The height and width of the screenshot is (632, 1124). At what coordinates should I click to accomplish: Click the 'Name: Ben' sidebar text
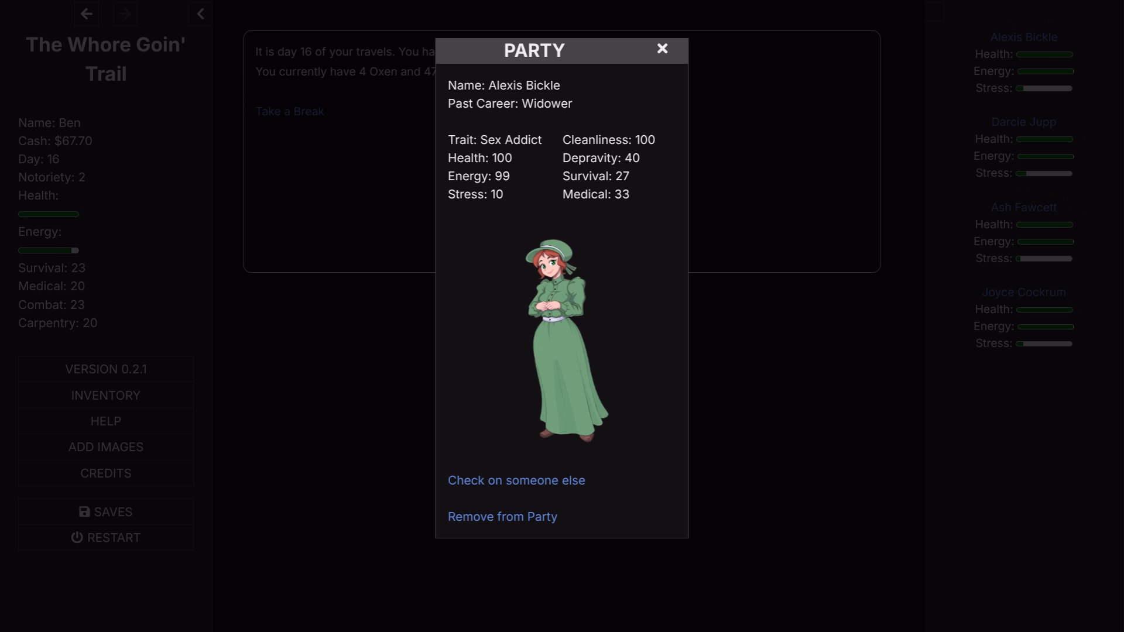49,123
